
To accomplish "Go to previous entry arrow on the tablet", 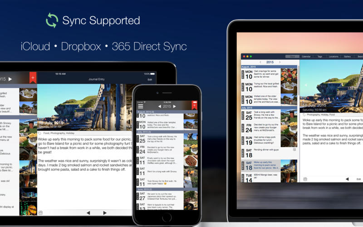I will (88, 212).
